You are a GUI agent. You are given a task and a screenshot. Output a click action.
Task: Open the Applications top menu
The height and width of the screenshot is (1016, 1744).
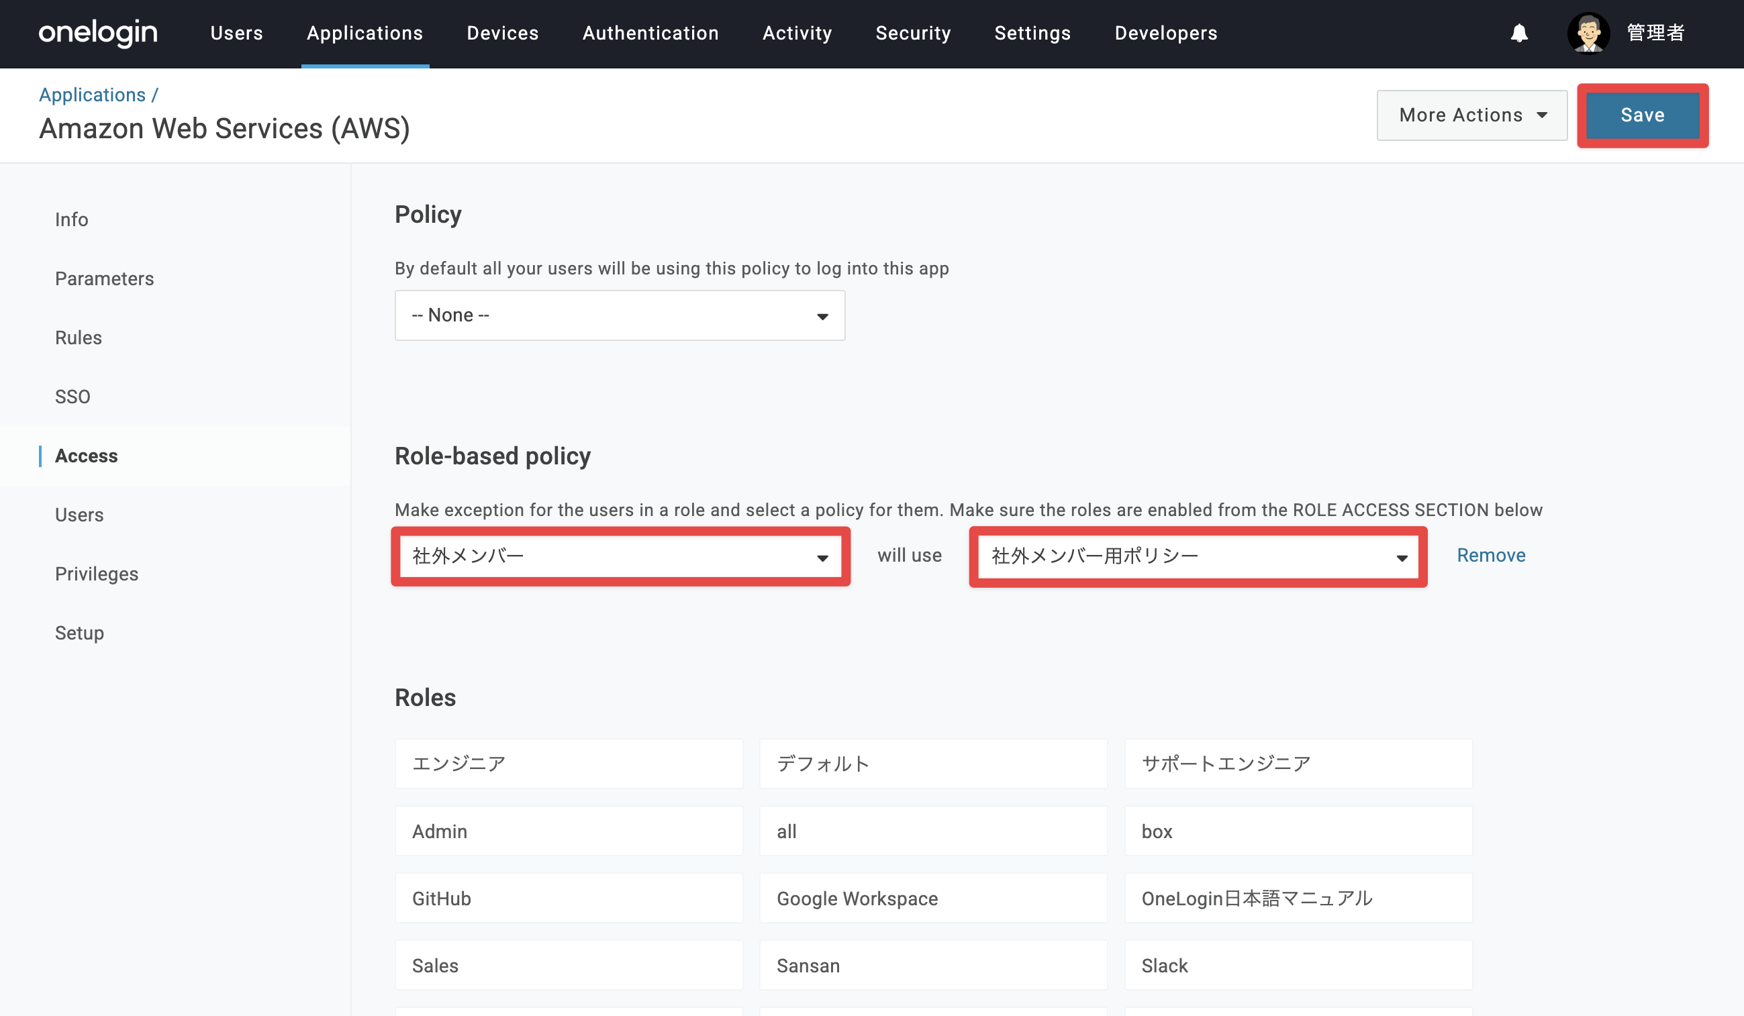(365, 33)
